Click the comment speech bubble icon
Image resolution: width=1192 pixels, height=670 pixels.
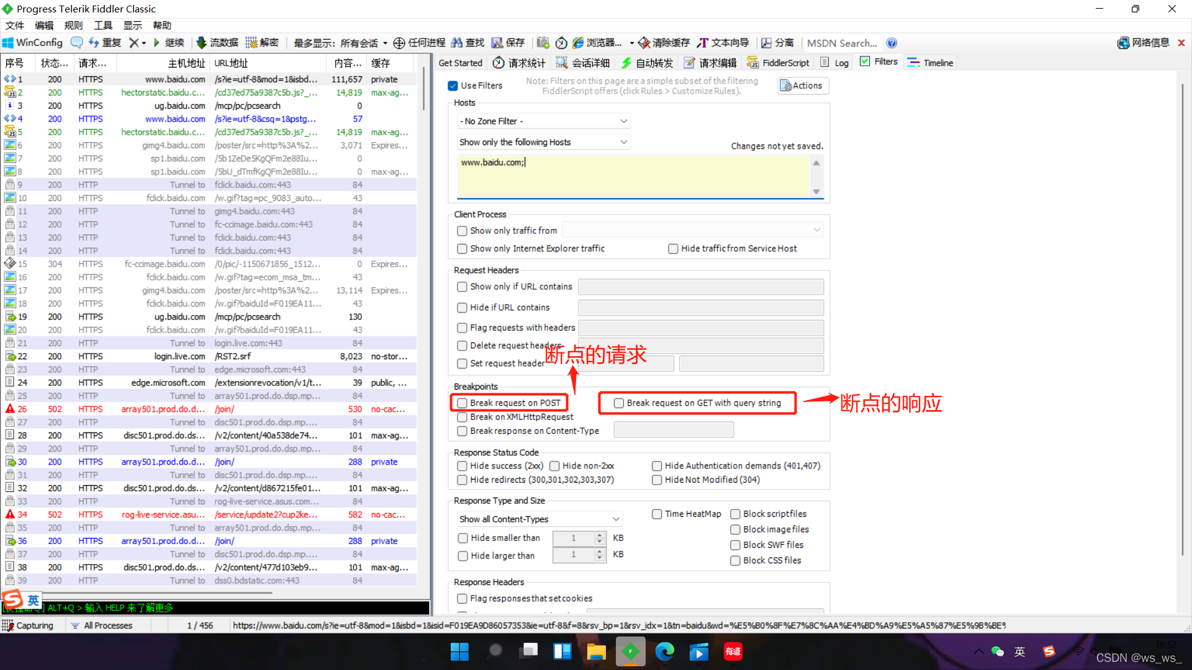(x=77, y=43)
